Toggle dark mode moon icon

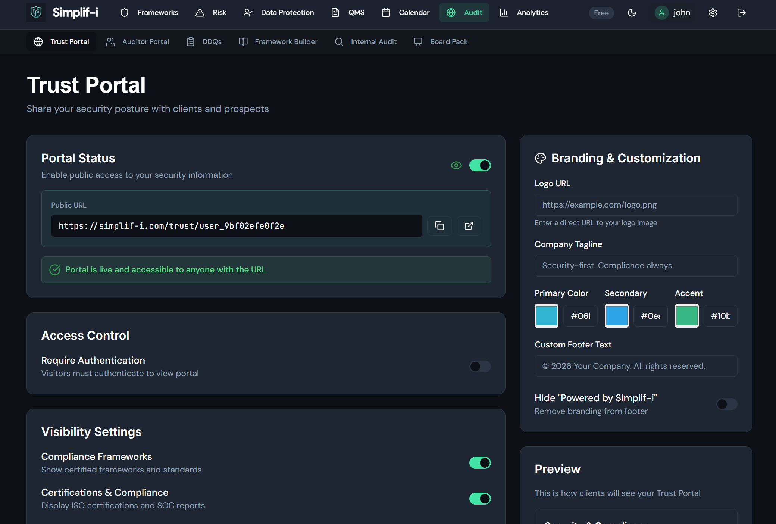coord(632,13)
